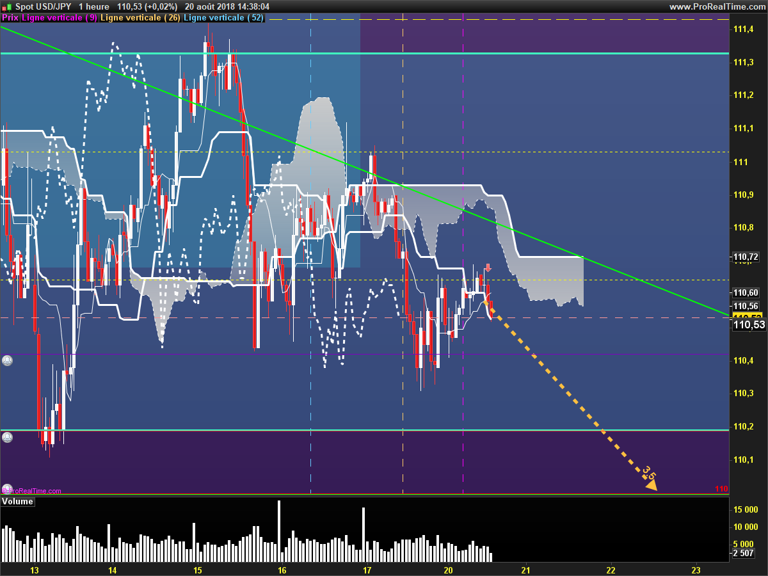Click date 22 on the time axis

[x=611, y=570]
